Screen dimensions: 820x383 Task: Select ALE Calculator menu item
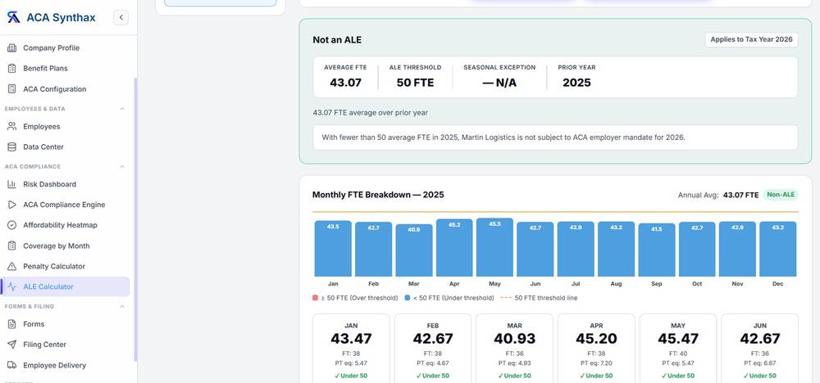pyautogui.click(x=66, y=287)
